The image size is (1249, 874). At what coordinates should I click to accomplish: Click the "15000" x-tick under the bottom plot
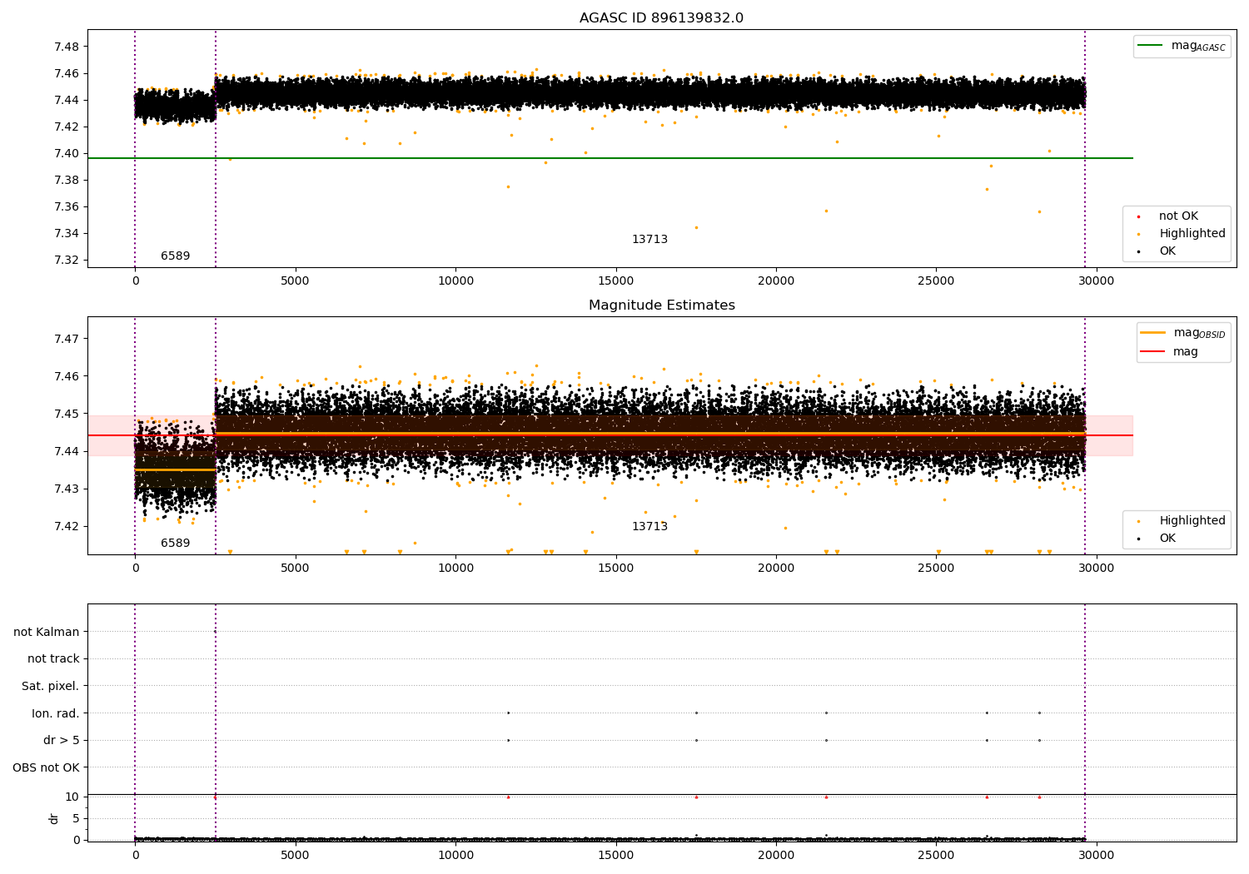pyautogui.click(x=615, y=856)
